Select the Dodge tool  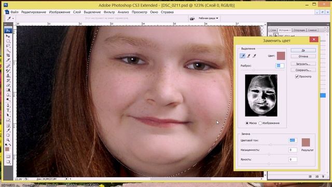(x=8, y=100)
